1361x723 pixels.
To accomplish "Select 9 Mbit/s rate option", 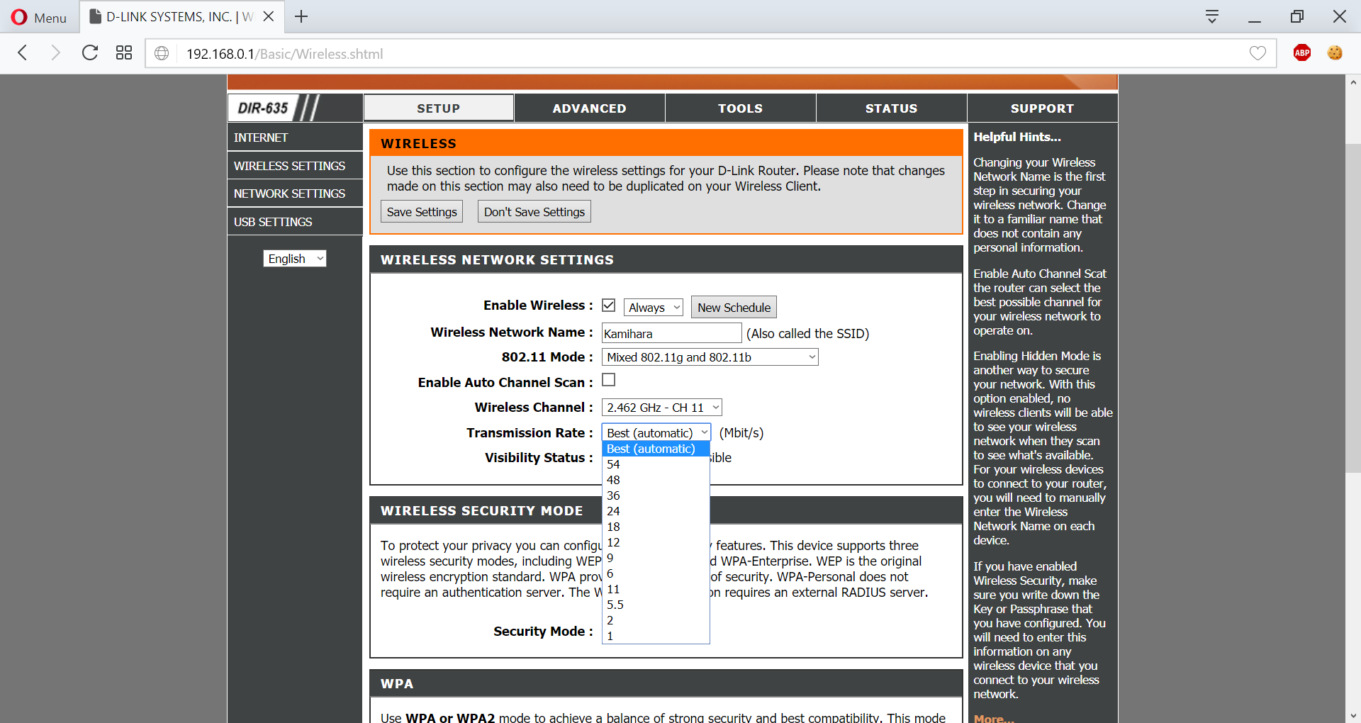I will [656, 558].
